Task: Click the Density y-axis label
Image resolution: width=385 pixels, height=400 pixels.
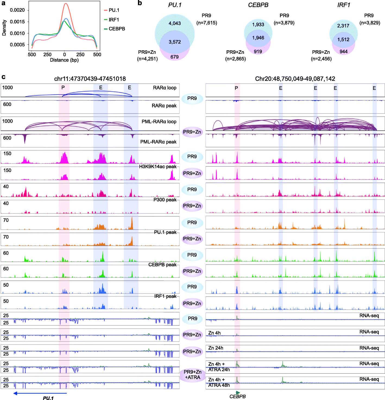Action: tap(4, 28)
